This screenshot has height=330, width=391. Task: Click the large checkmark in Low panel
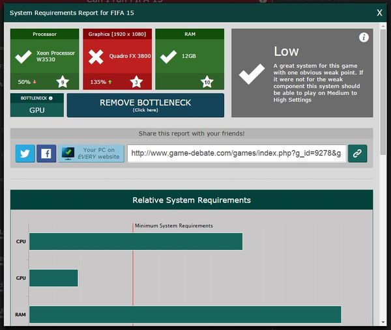[x=252, y=74]
